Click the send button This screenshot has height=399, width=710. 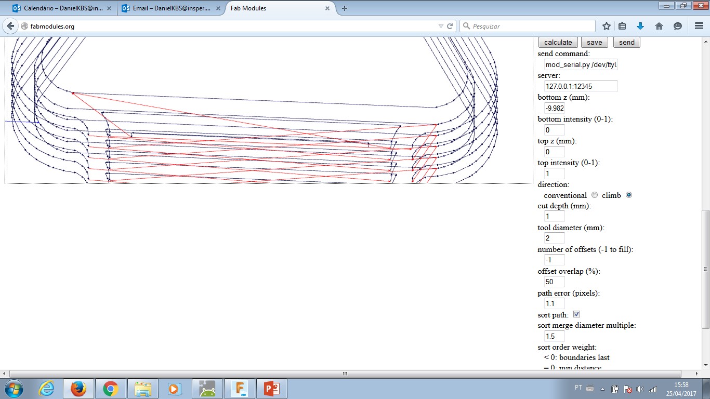coord(627,42)
